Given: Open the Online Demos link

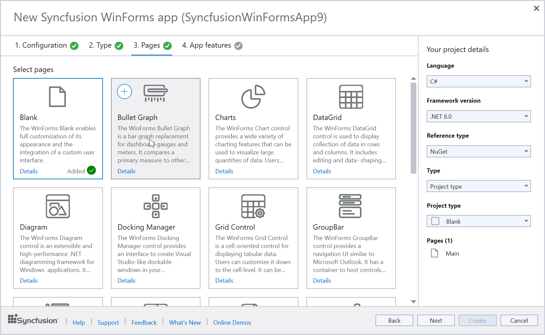Looking at the screenshot, I should tap(232, 322).
